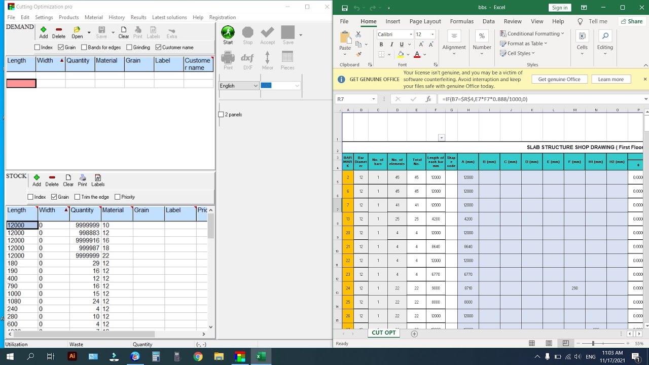649x365 pixels.
Task: Apply bold formatting in Excel
Action: [381, 45]
